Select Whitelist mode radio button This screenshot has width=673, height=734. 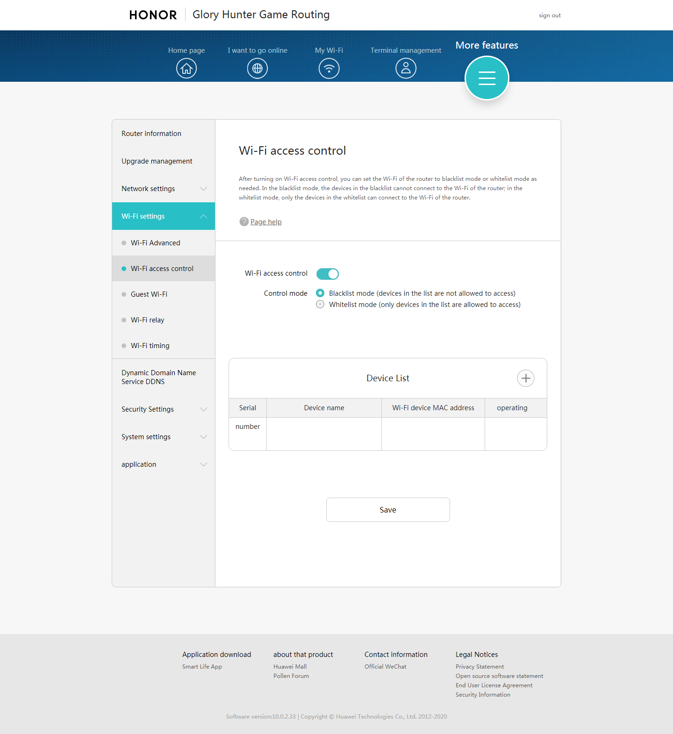coord(320,304)
